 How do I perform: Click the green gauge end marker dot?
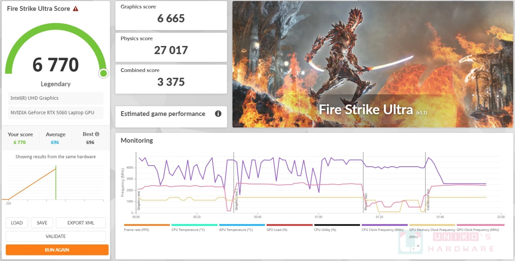pos(103,73)
